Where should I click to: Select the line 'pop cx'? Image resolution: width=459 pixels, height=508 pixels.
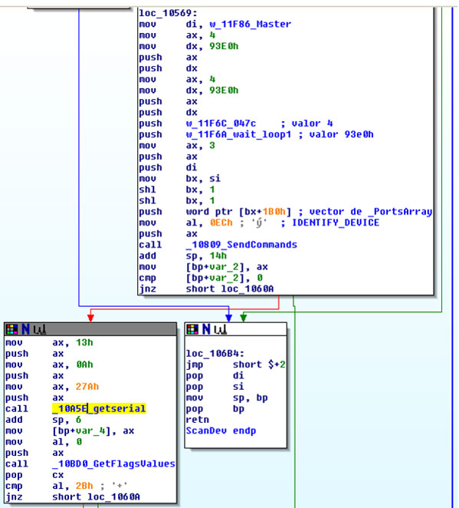[34, 475]
